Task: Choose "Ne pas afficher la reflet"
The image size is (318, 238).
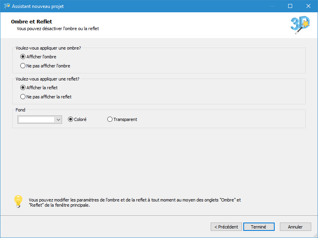Action: click(x=46, y=97)
